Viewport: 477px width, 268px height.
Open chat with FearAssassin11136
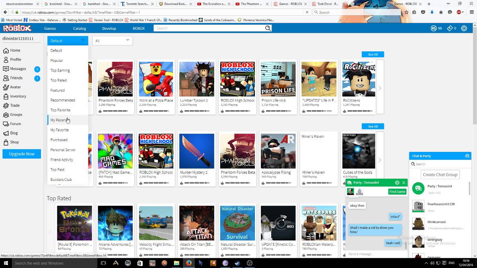(x=440, y=207)
